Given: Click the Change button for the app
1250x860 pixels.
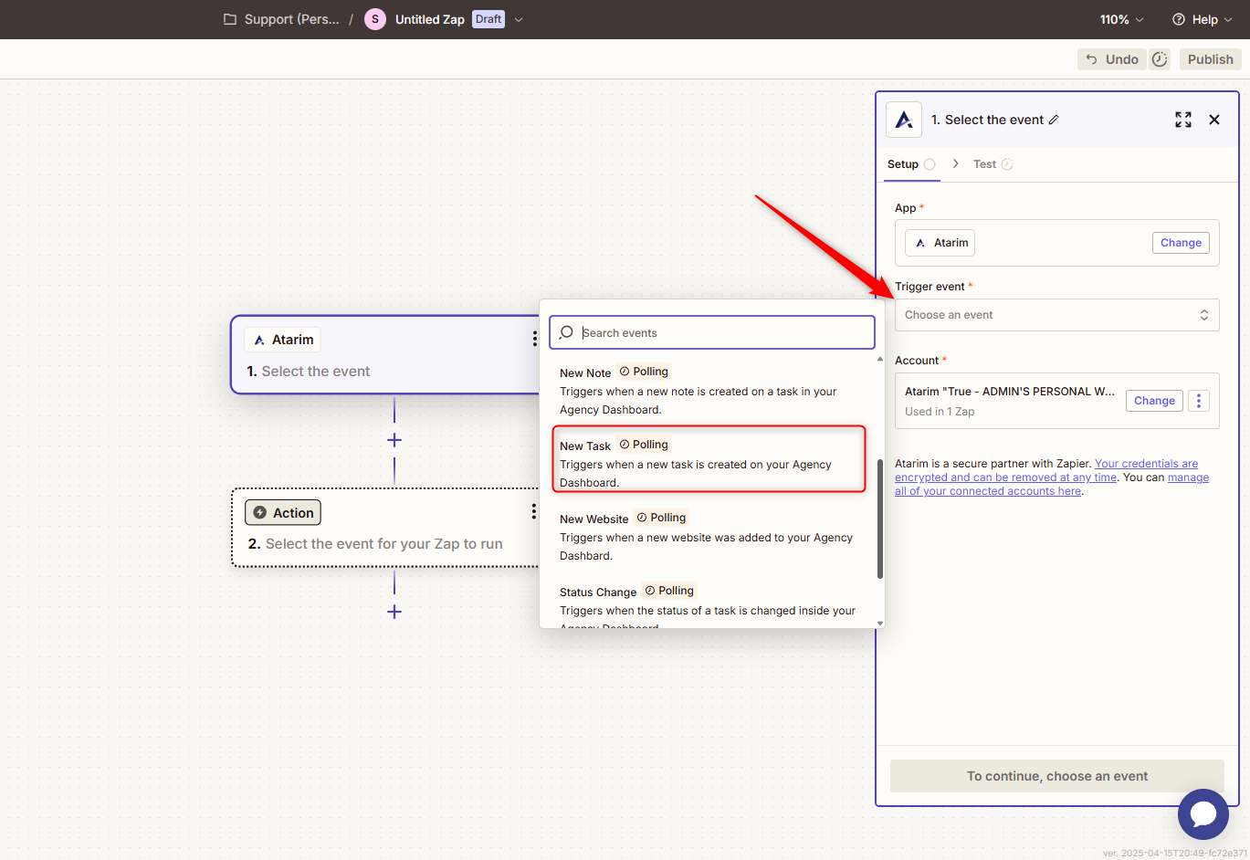Looking at the screenshot, I should [1180, 243].
